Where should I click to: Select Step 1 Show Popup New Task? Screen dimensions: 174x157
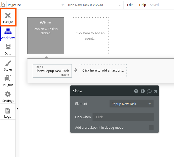[52, 71]
